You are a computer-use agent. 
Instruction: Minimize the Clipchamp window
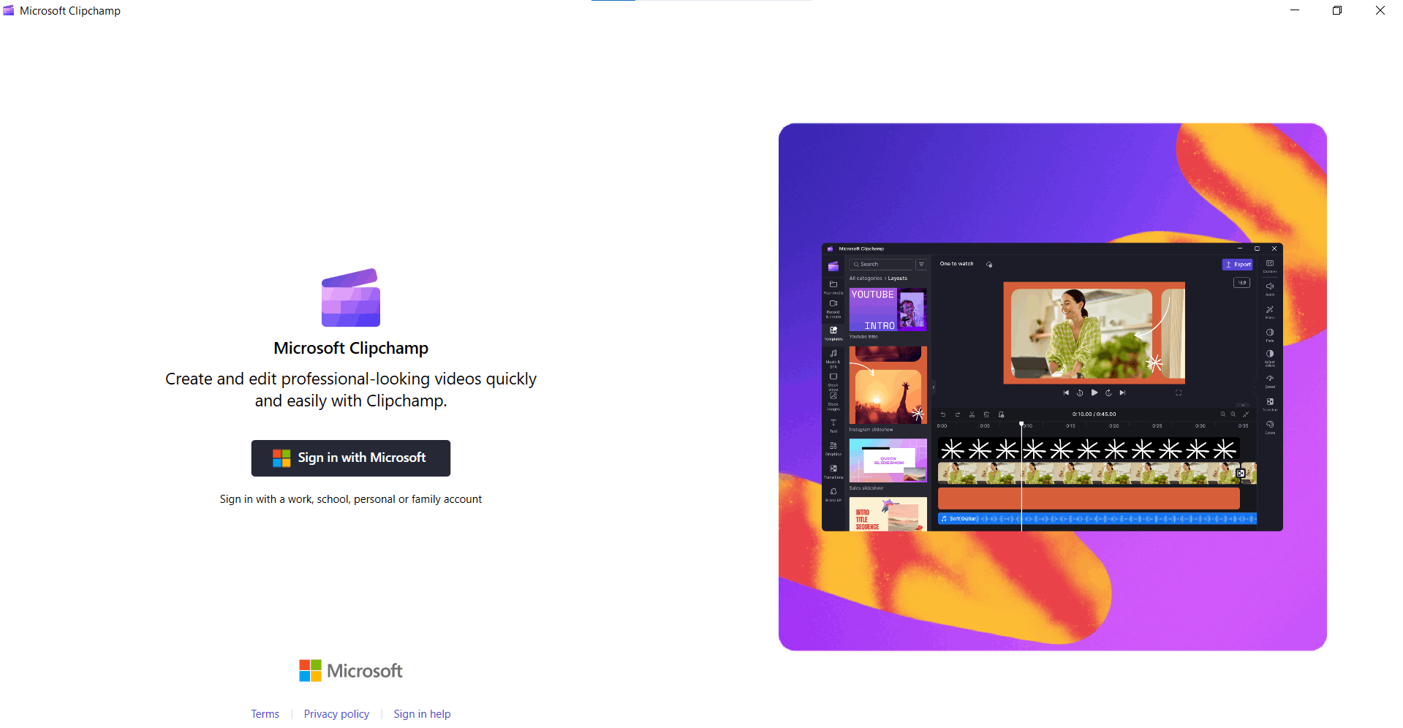coord(1295,10)
